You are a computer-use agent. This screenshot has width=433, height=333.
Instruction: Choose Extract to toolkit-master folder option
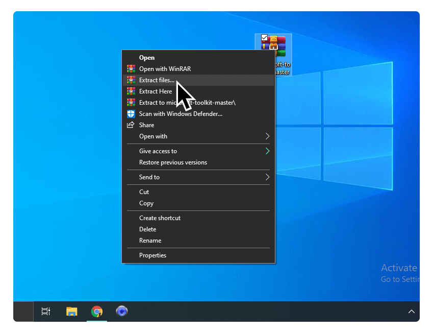(x=198, y=103)
